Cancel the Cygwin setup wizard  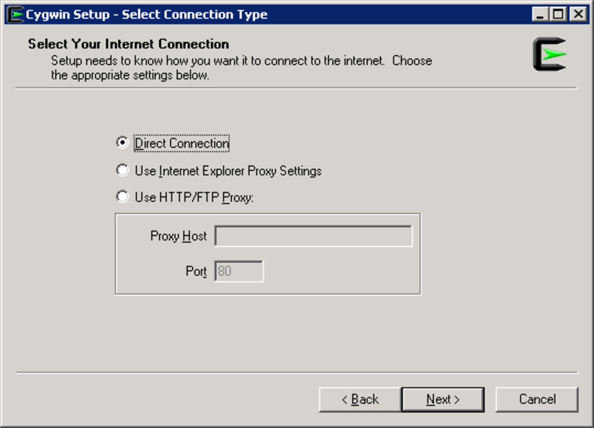538,399
